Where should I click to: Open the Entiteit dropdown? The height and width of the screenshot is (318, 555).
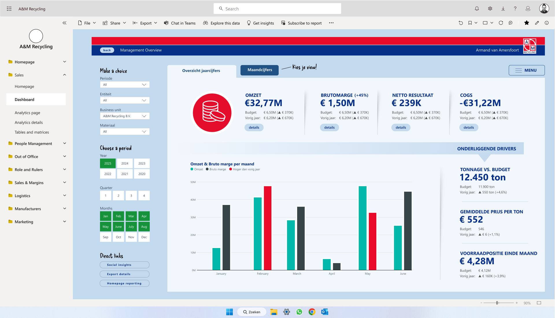125,100
